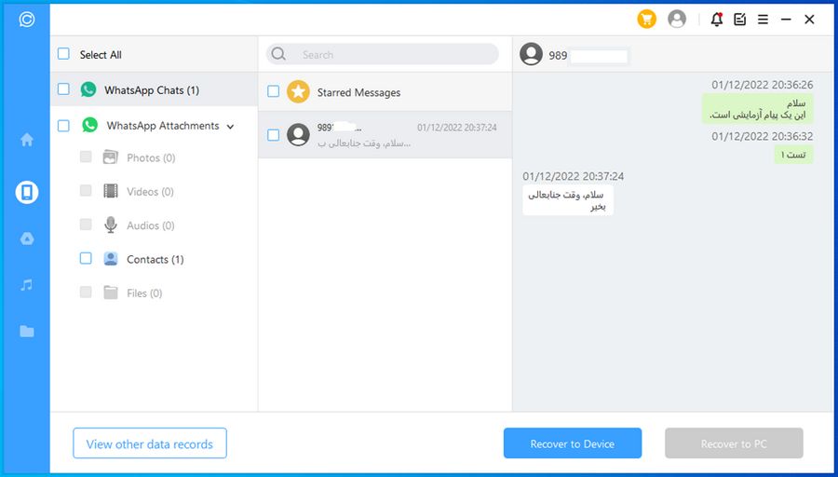Tick the Select All checkbox

point(63,54)
